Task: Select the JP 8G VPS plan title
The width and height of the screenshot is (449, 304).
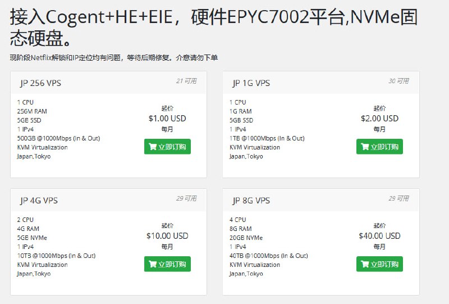Action: 251,201
